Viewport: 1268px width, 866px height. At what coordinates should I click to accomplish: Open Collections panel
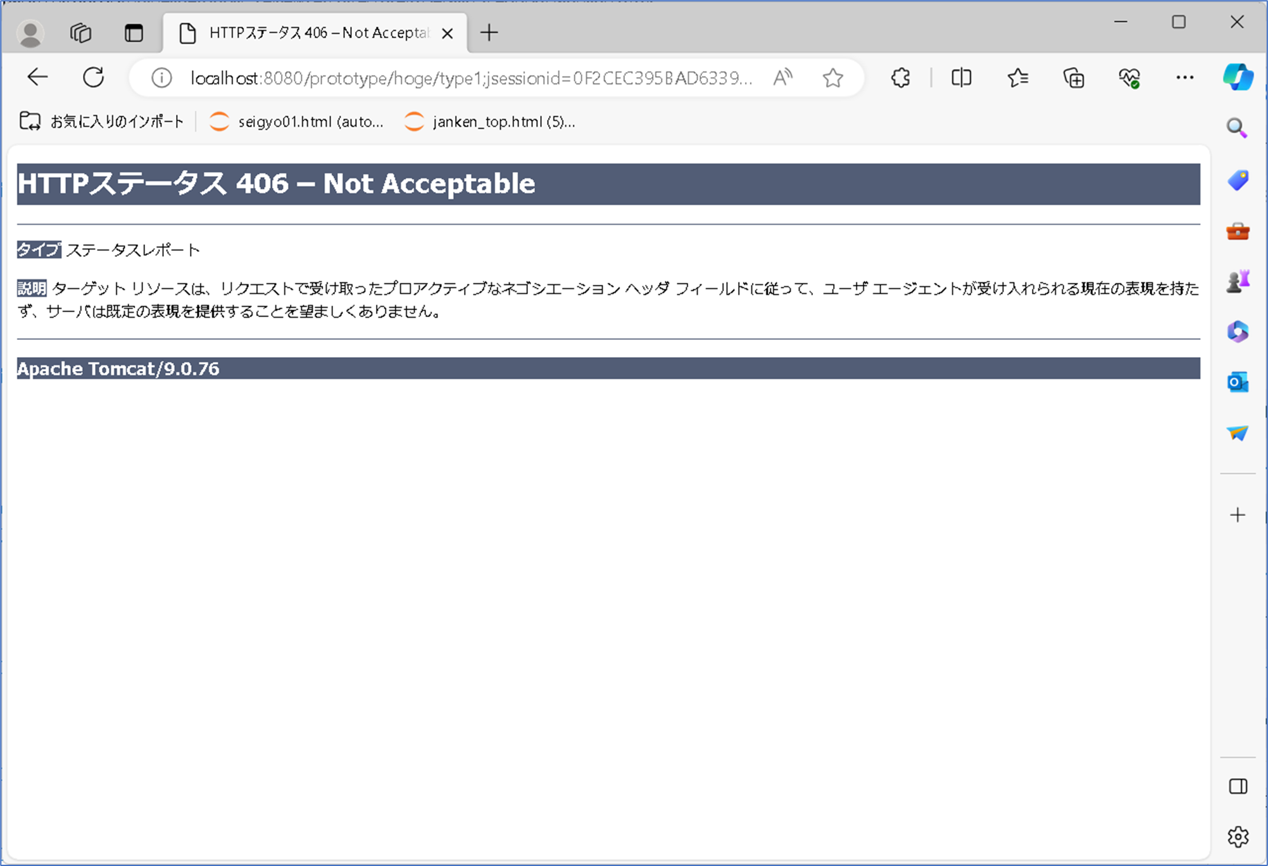click(1074, 78)
